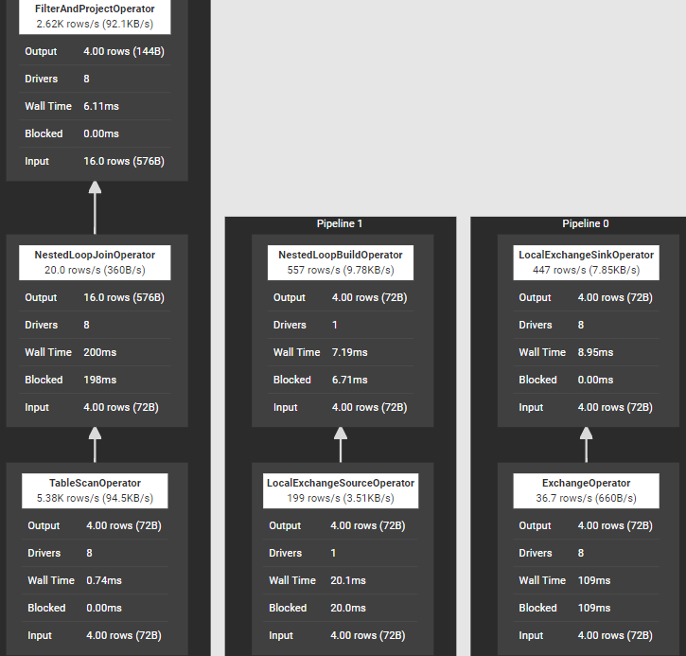This screenshot has height=656, width=686.
Task: Select the ExchangeOperator node header
Action: pos(587,490)
